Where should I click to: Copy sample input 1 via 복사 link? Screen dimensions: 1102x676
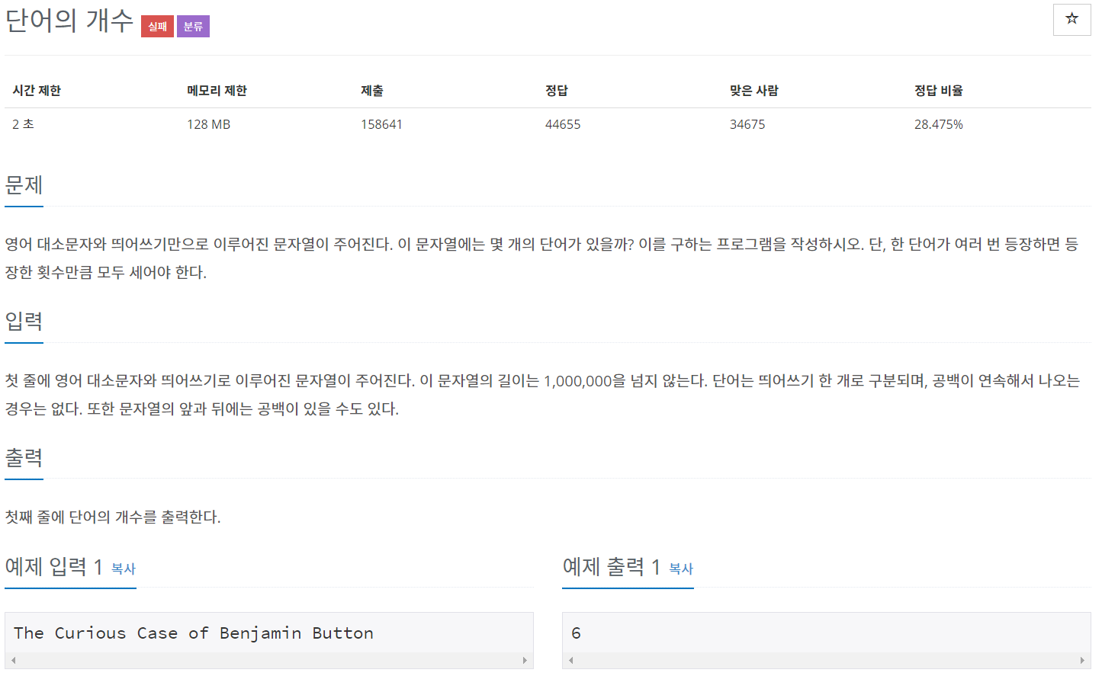124,569
